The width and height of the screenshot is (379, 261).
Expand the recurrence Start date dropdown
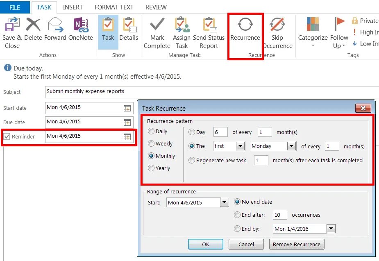coord(224,202)
